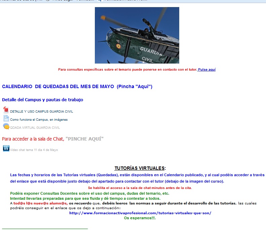Viewport: 266px width, 230px height.
Task: Open 'Como funciona el Campus, en imágenes'
Action: coord(39,120)
